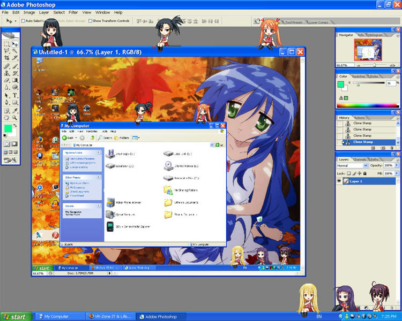Select the Lasso tool

coord(6,51)
